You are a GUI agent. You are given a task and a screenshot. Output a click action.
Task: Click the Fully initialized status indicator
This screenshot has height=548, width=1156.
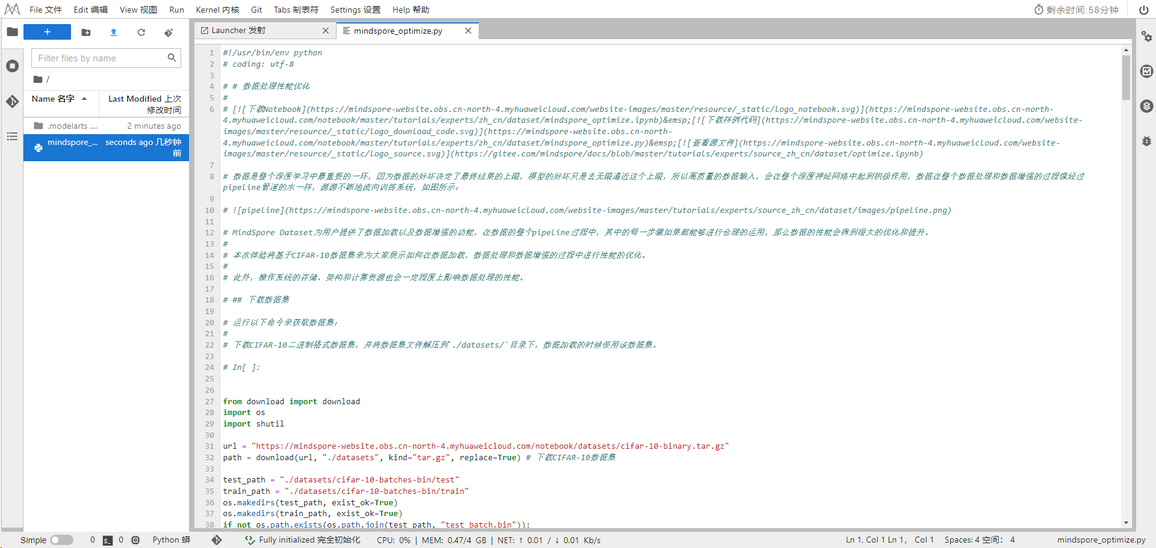303,540
